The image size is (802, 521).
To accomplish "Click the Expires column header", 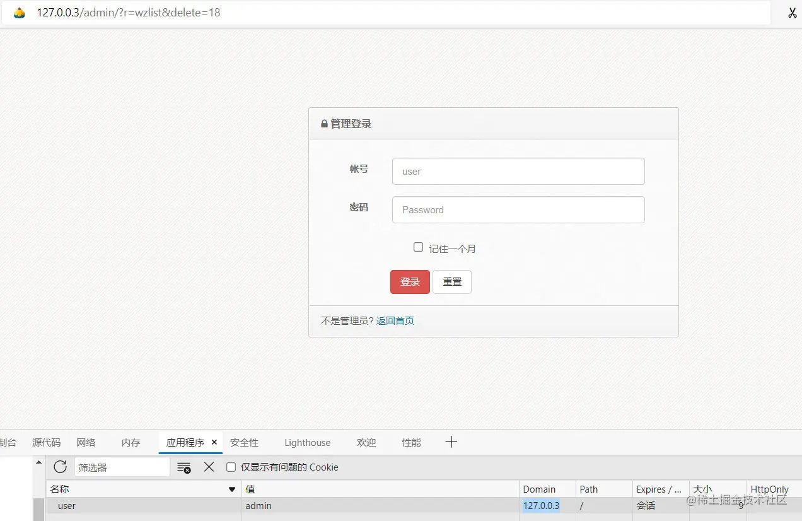I will tap(661, 489).
